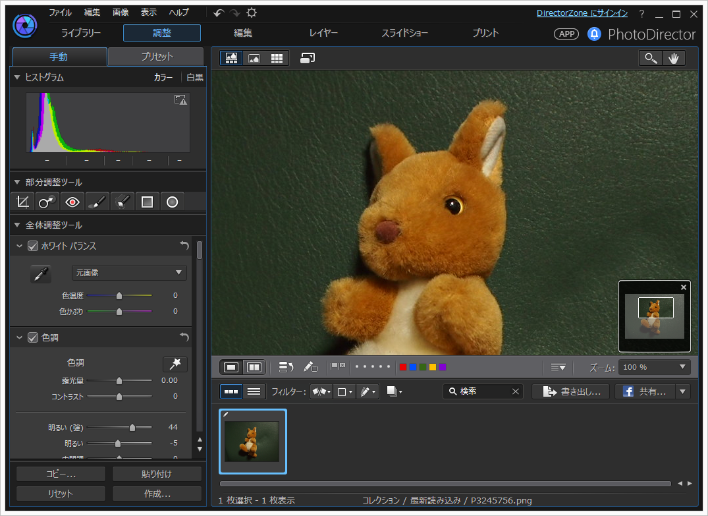Pick the white balance eyedropper

41,273
